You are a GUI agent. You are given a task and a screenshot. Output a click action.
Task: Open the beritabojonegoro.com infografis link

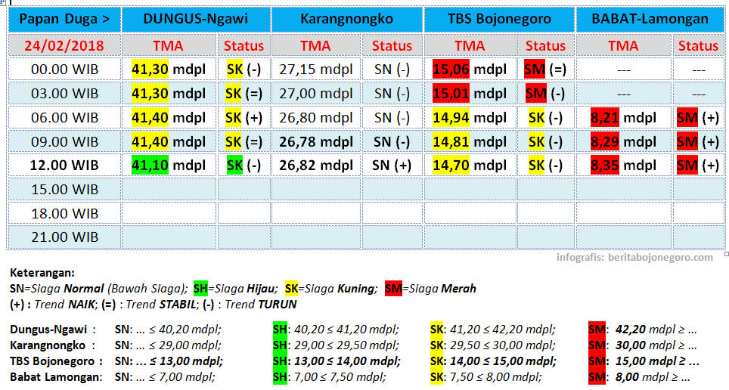pyautogui.click(x=634, y=257)
